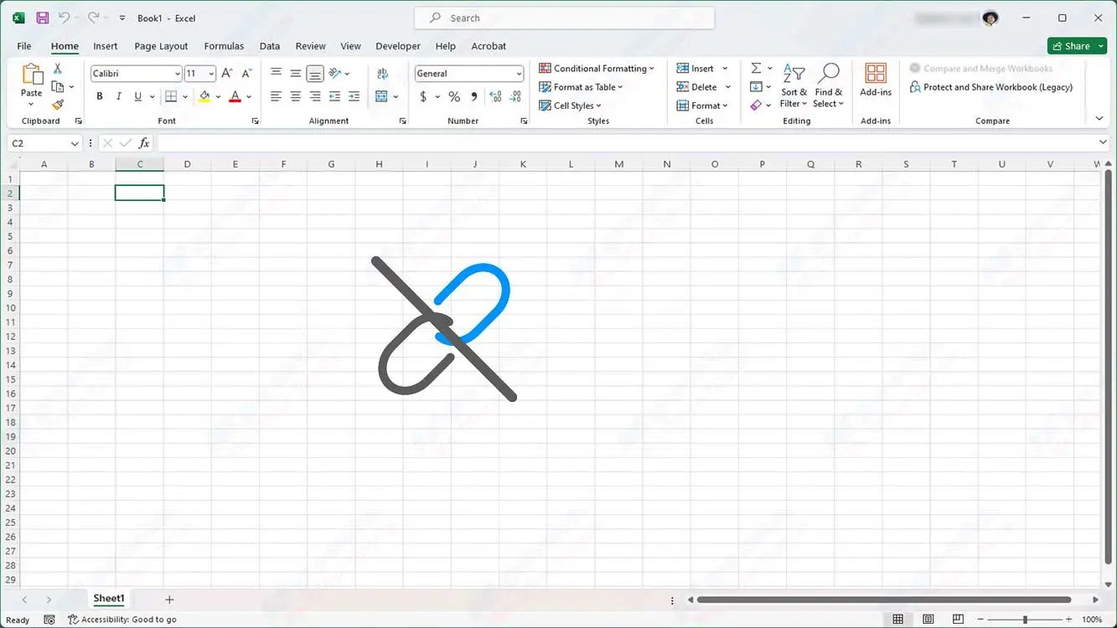The height and width of the screenshot is (628, 1117).
Task: Click the zoom slider handle
Action: click(1025, 620)
